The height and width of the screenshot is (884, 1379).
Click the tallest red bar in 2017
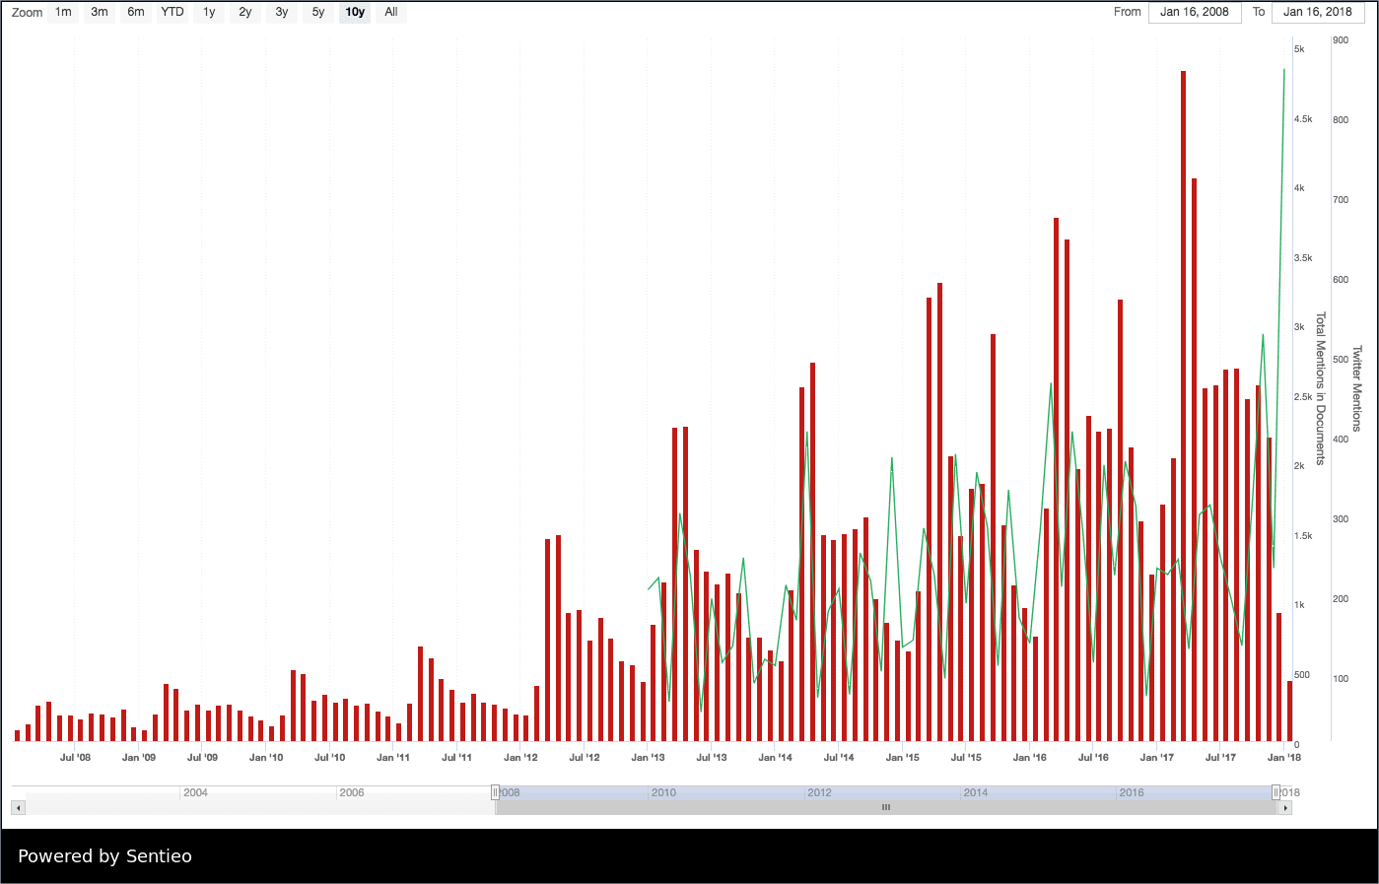click(x=1183, y=394)
